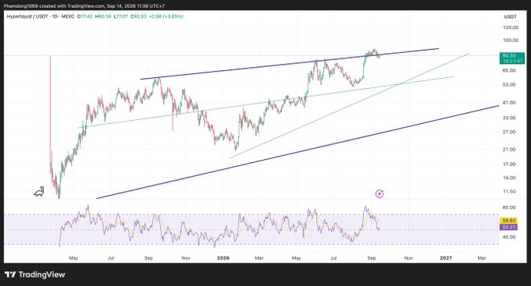Screen dimensions: 531x286
Task: Click the dinosaur drawing icon on the chart
Action: click(x=39, y=192)
